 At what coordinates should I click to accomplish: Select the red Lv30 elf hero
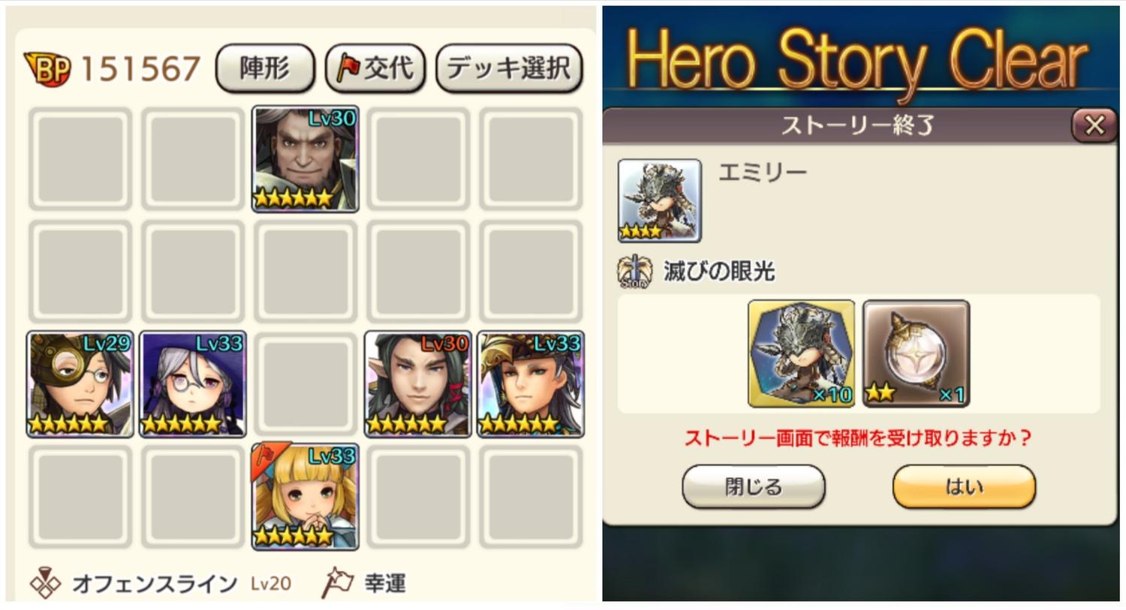pyautogui.click(x=418, y=383)
